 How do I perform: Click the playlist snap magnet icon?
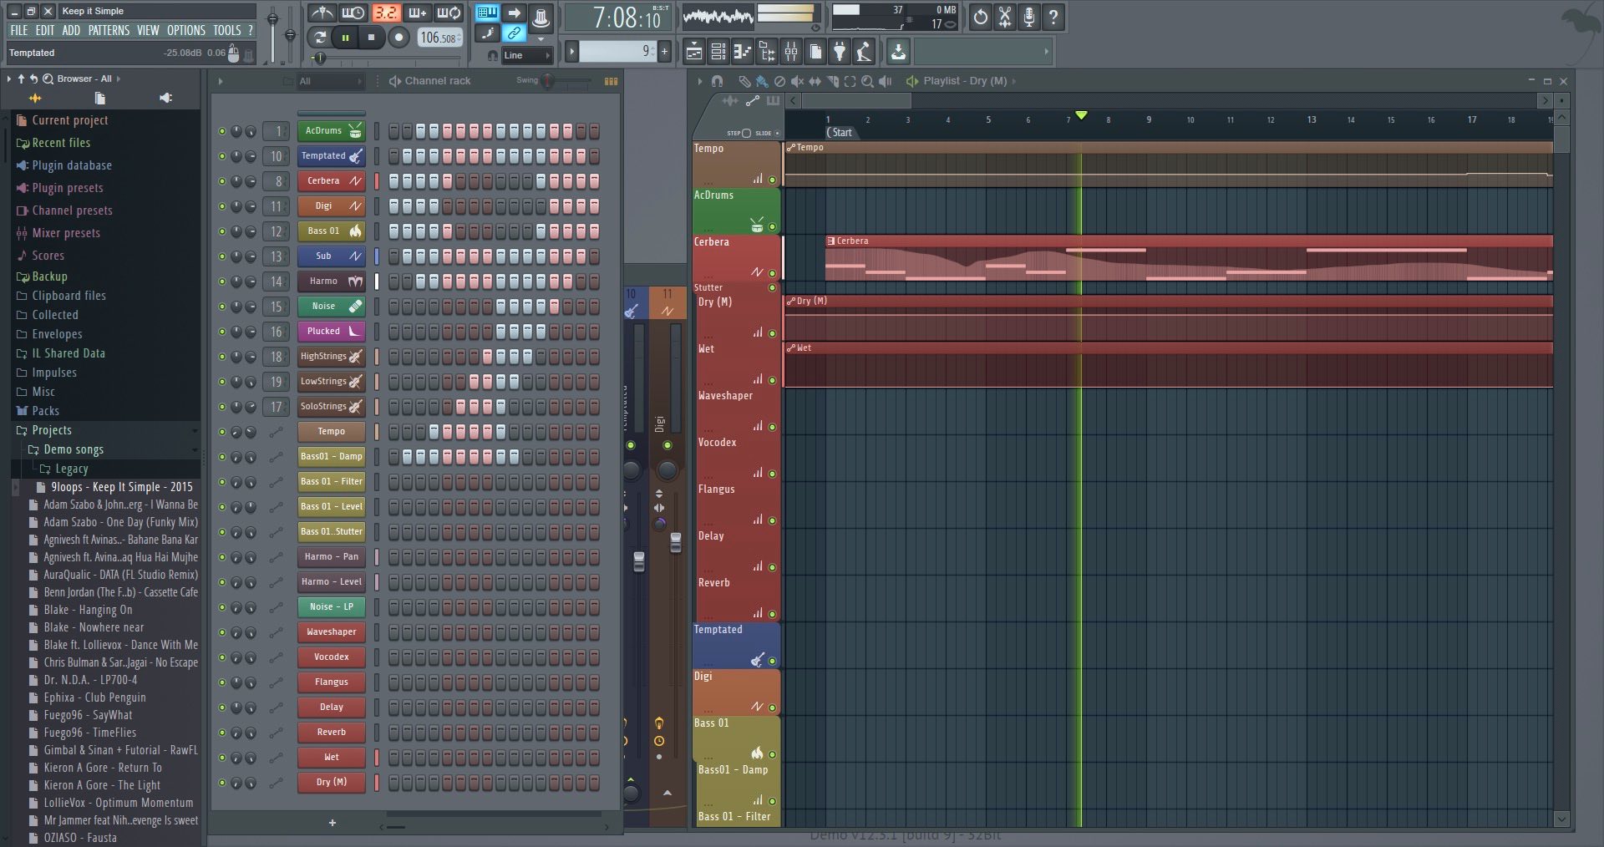717,81
